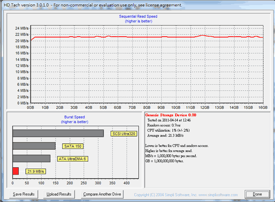The image size is (275, 202).
Task: Click the gray SCSI Ultra320 bar
Action: click(x=58, y=133)
